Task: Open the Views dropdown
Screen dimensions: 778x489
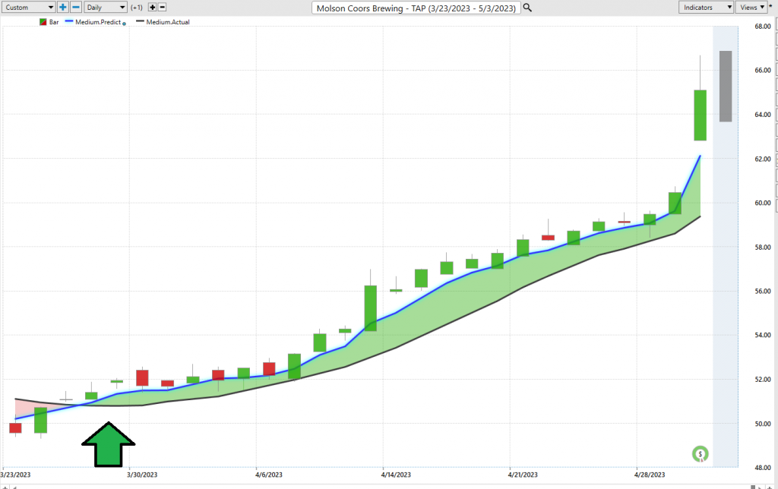Action: click(751, 8)
